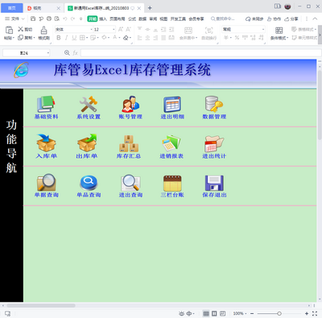Click the 协作 collaborate button
The height and width of the screenshot is (318, 322).
[274, 19]
